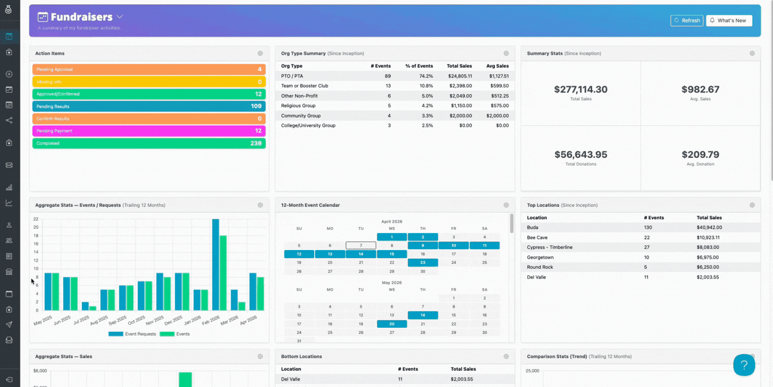This screenshot has width=773, height=387.
Task: Open the Bottom Locations gear settings
Action: [x=506, y=357]
